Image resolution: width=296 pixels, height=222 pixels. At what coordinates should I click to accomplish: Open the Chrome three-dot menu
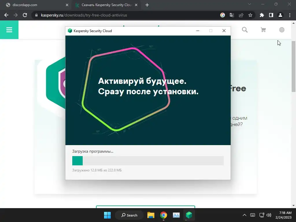(290, 15)
